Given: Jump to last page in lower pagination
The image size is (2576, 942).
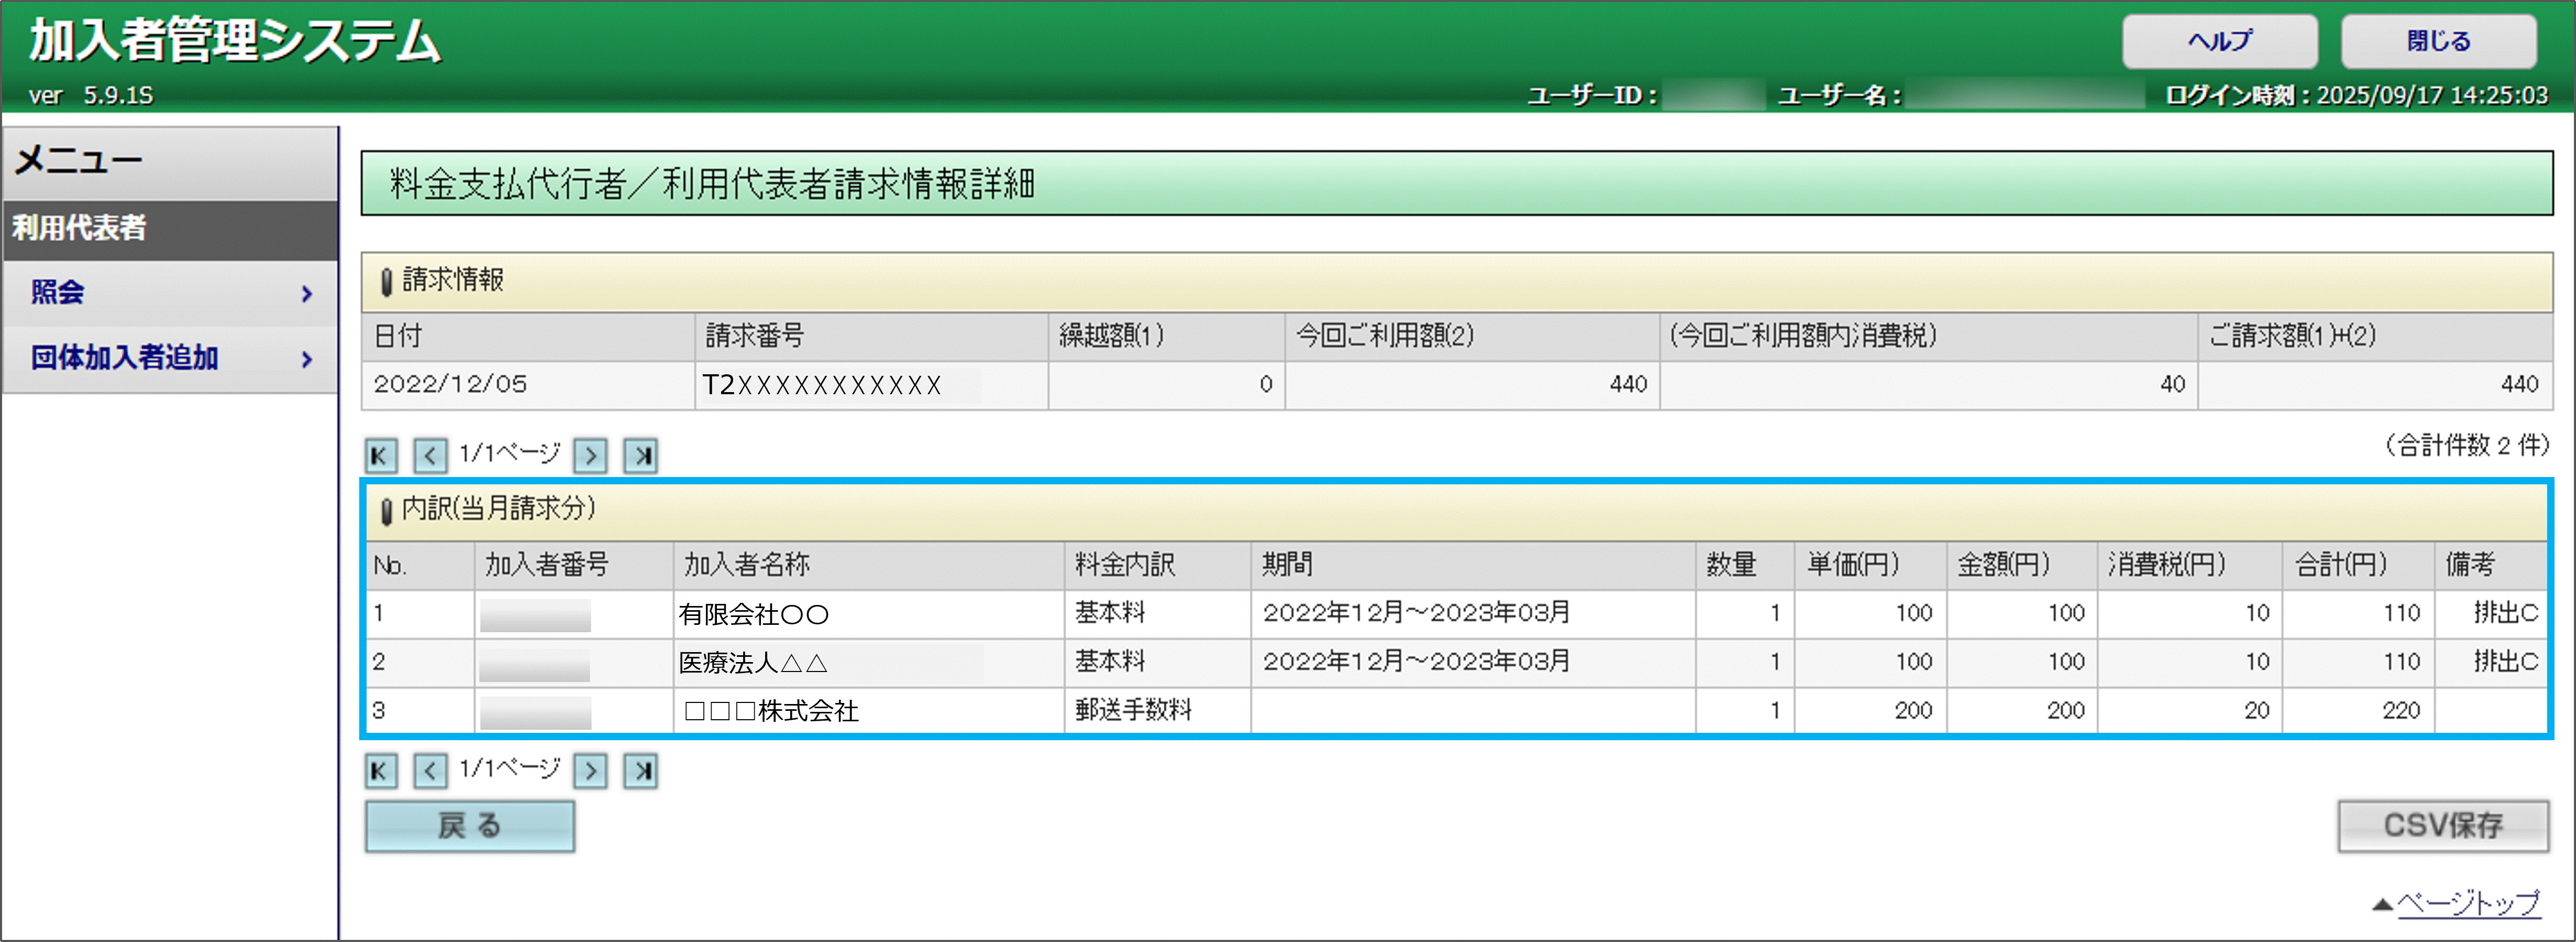Looking at the screenshot, I should coord(640,771).
